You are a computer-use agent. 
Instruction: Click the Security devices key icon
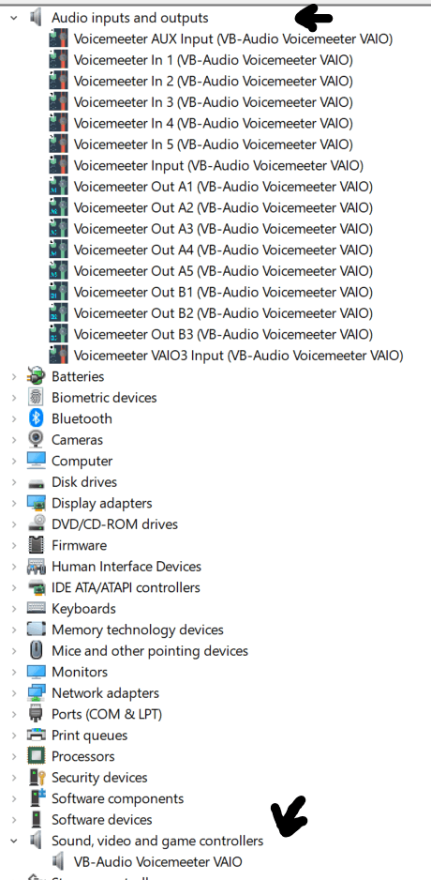(x=36, y=778)
